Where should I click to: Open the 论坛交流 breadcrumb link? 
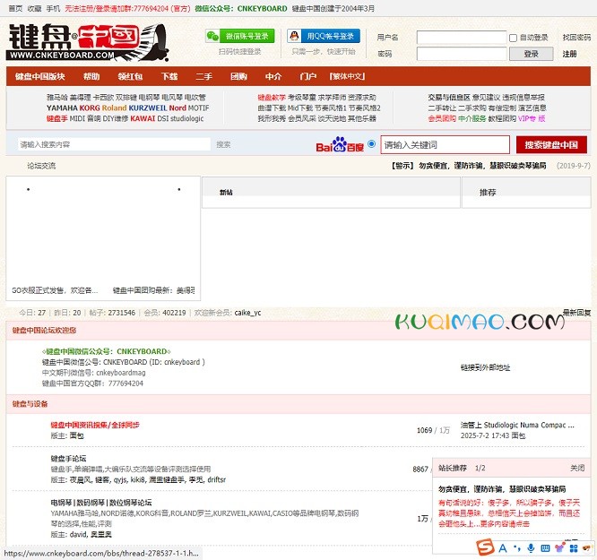coord(41,166)
